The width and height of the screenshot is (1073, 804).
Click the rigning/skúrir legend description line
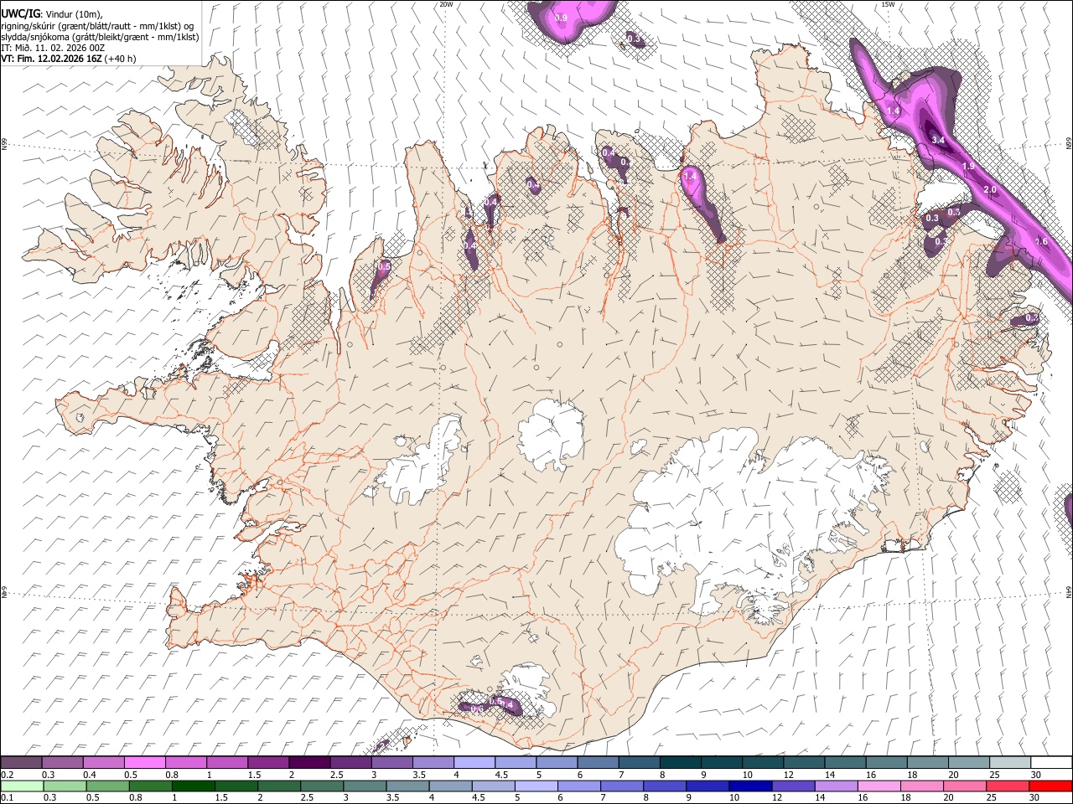pyautogui.click(x=96, y=26)
